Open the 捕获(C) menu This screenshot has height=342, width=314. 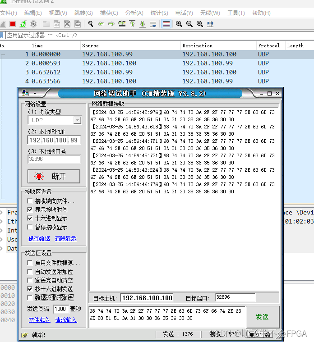pyautogui.click(x=109, y=13)
